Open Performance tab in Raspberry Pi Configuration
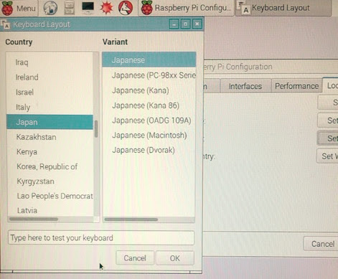The height and width of the screenshot is (279, 338). coord(296,86)
